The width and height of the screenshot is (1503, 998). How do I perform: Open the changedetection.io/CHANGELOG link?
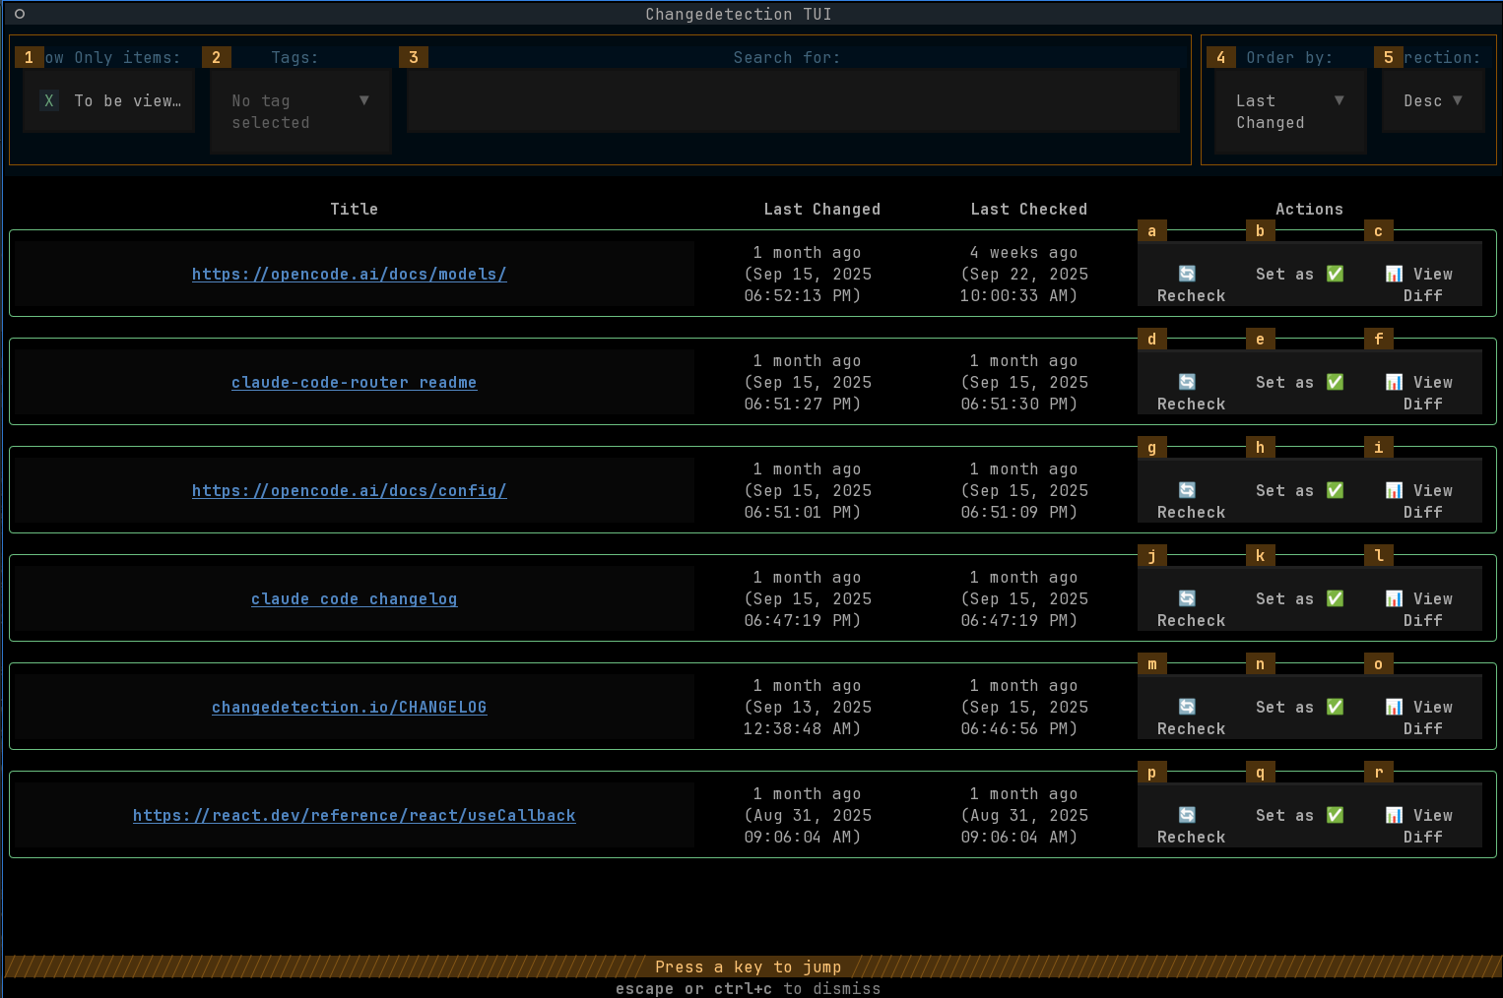350,707
